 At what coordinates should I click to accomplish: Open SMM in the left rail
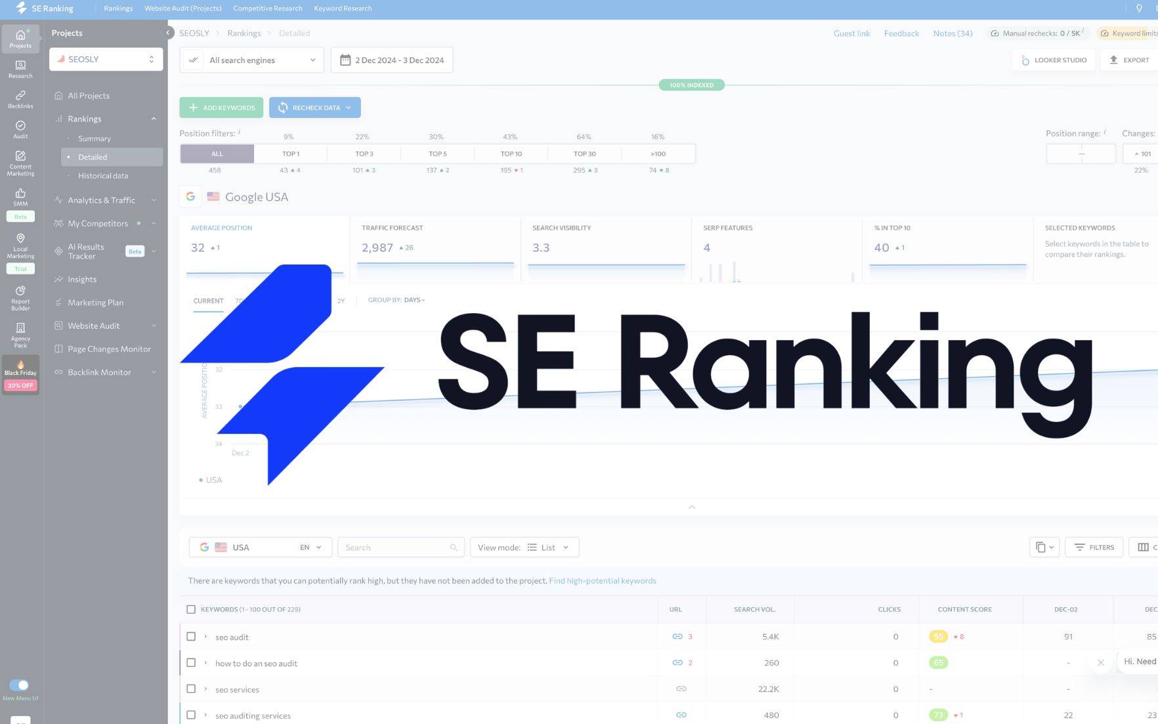20,197
